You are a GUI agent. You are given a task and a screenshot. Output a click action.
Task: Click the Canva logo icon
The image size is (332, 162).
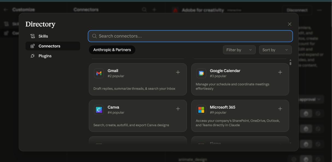[x=99, y=110]
